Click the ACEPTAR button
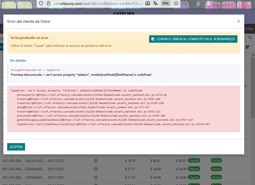The width and height of the screenshot is (255, 185). (x=16, y=147)
